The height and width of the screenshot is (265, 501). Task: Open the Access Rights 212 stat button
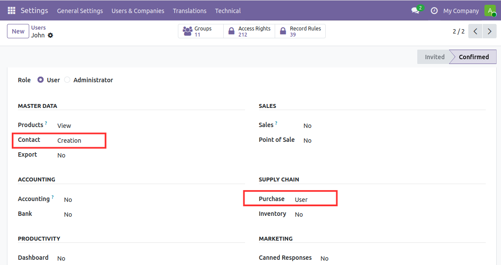point(249,31)
